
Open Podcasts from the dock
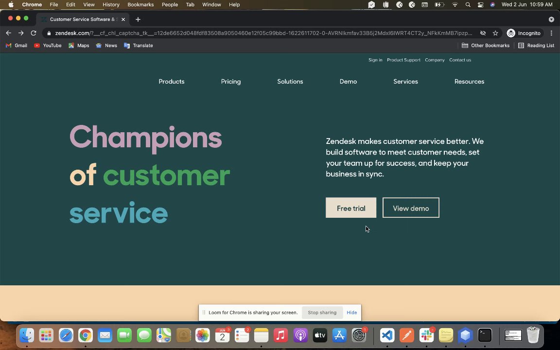pyautogui.click(x=300, y=335)
